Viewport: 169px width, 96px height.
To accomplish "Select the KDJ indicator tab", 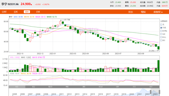I will pyautogui.click(x=34, y=87).
